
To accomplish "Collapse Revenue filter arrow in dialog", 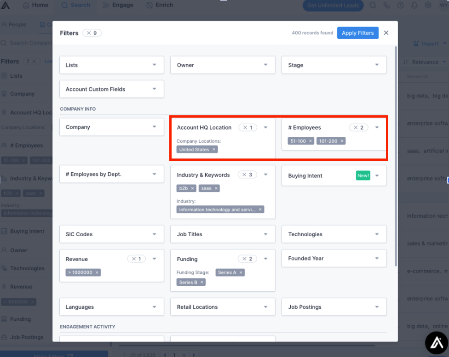I will 155,259.
